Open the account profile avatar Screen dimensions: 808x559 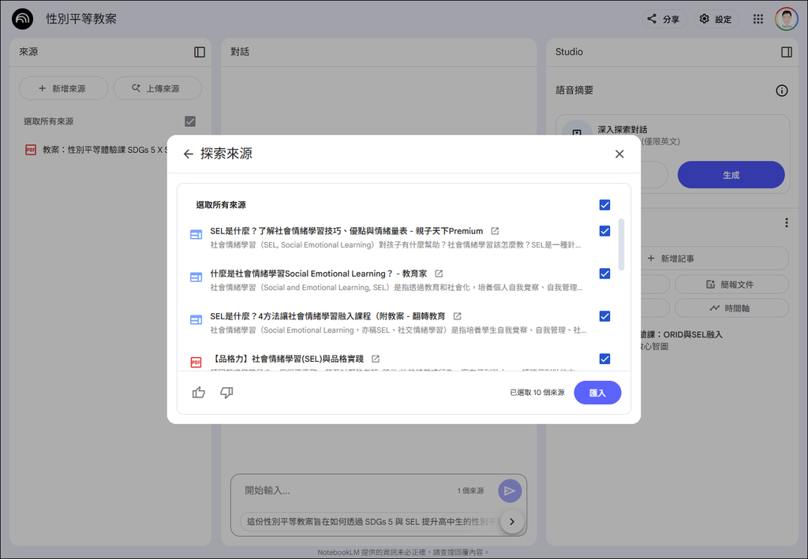(x=787, y=19)
